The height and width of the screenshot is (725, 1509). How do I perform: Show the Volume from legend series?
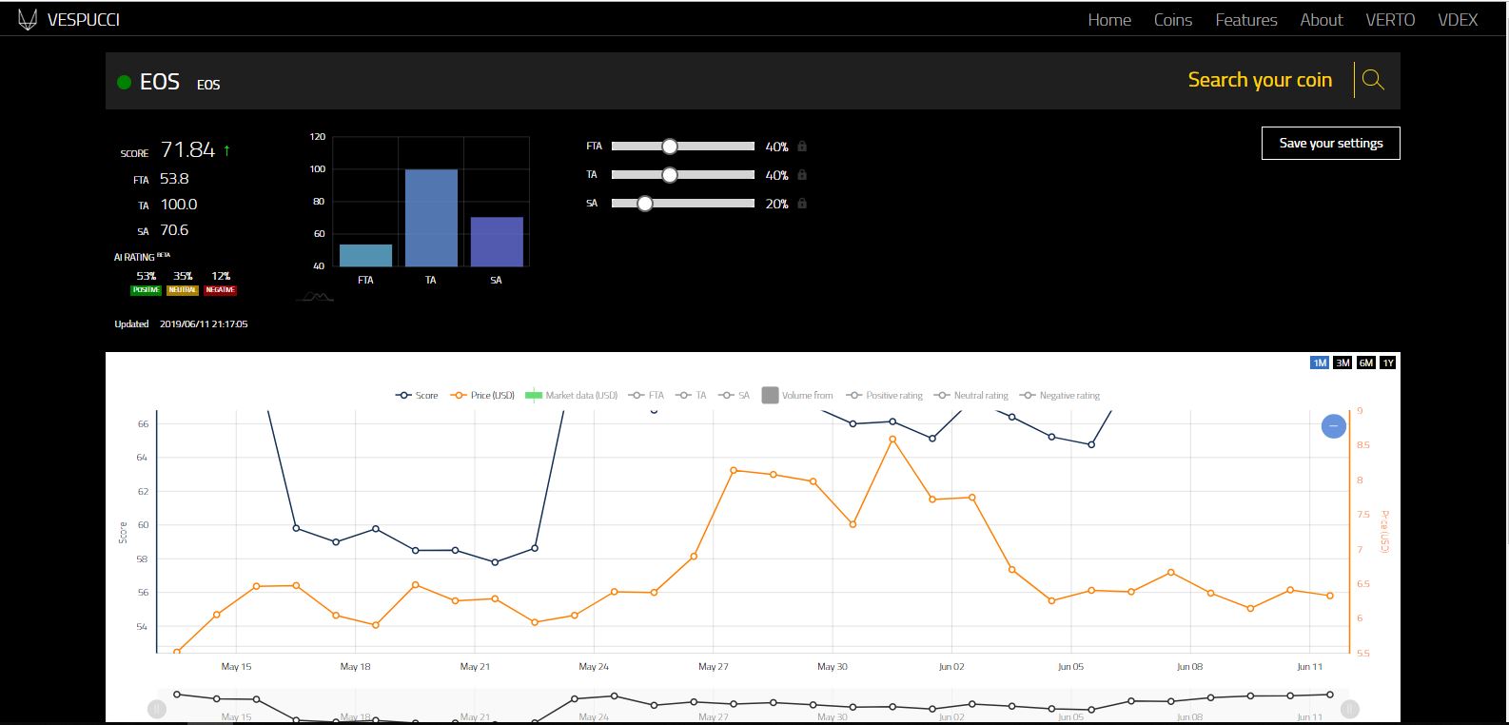coord(797,395)
